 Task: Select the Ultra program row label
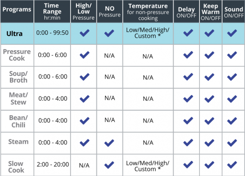[14, 33]
